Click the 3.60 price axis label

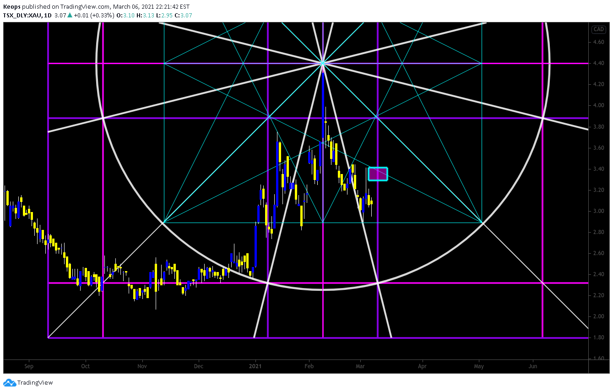tap(598, 148)
